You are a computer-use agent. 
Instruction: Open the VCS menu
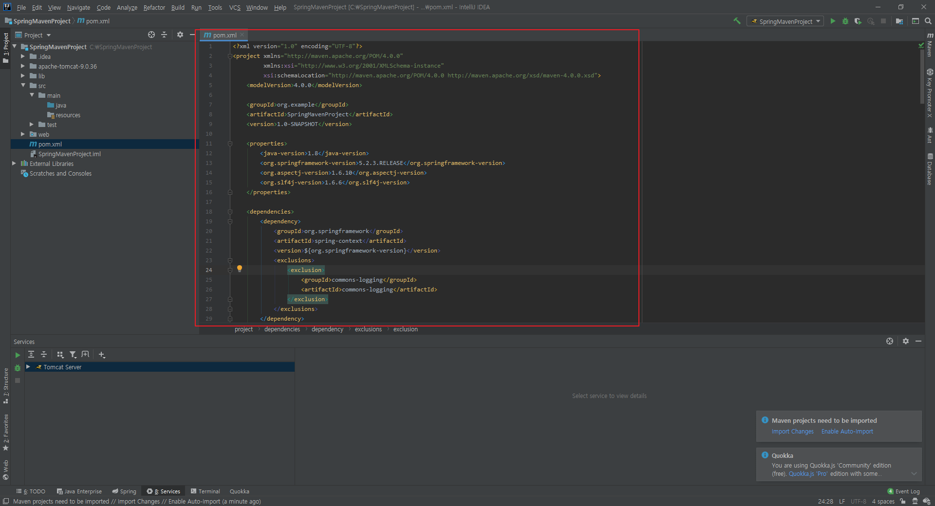click(235, 7)
